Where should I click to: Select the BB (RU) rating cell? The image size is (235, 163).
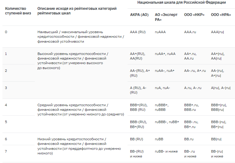pos(137,139)
